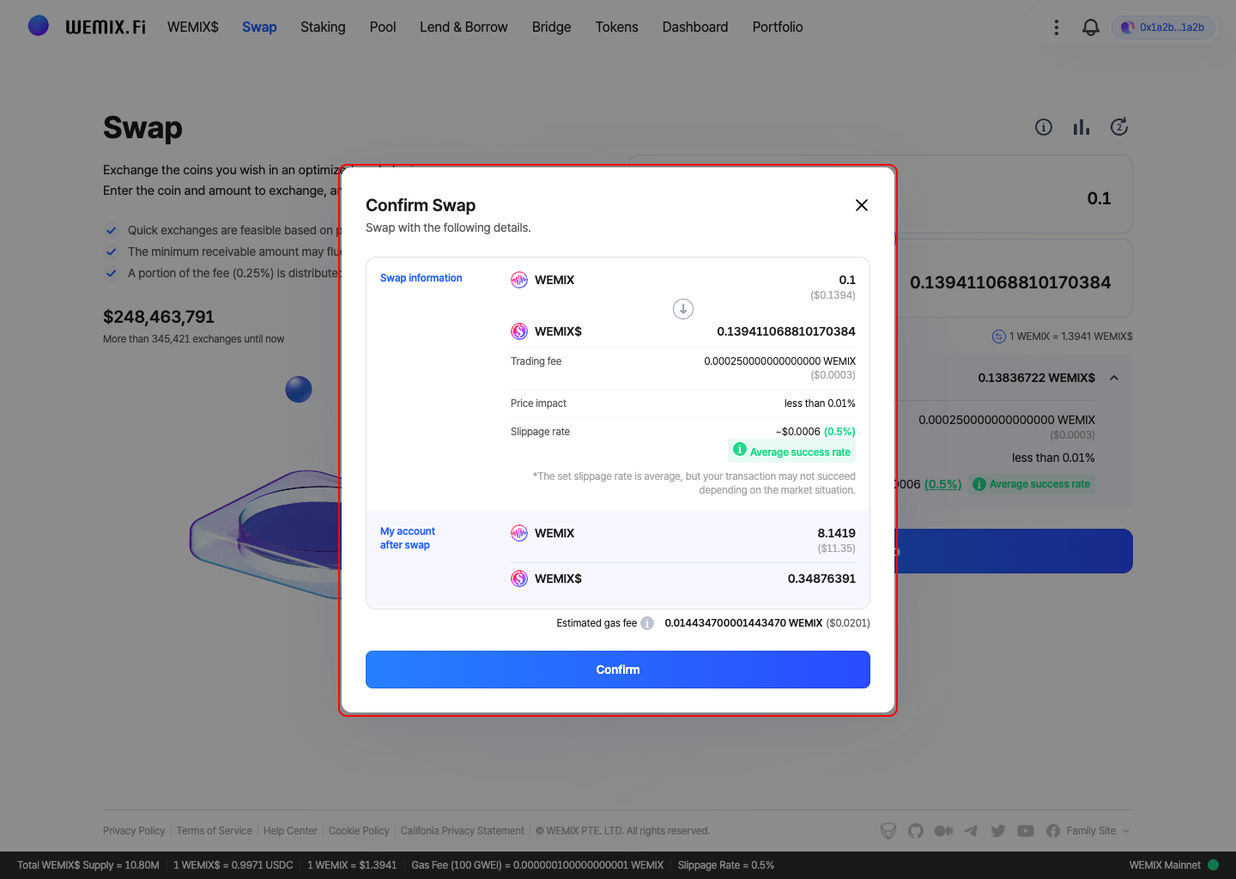This screenshot has height=879, width=1236.
Task: Open the Portfolio page
Action: pos(778,27)
